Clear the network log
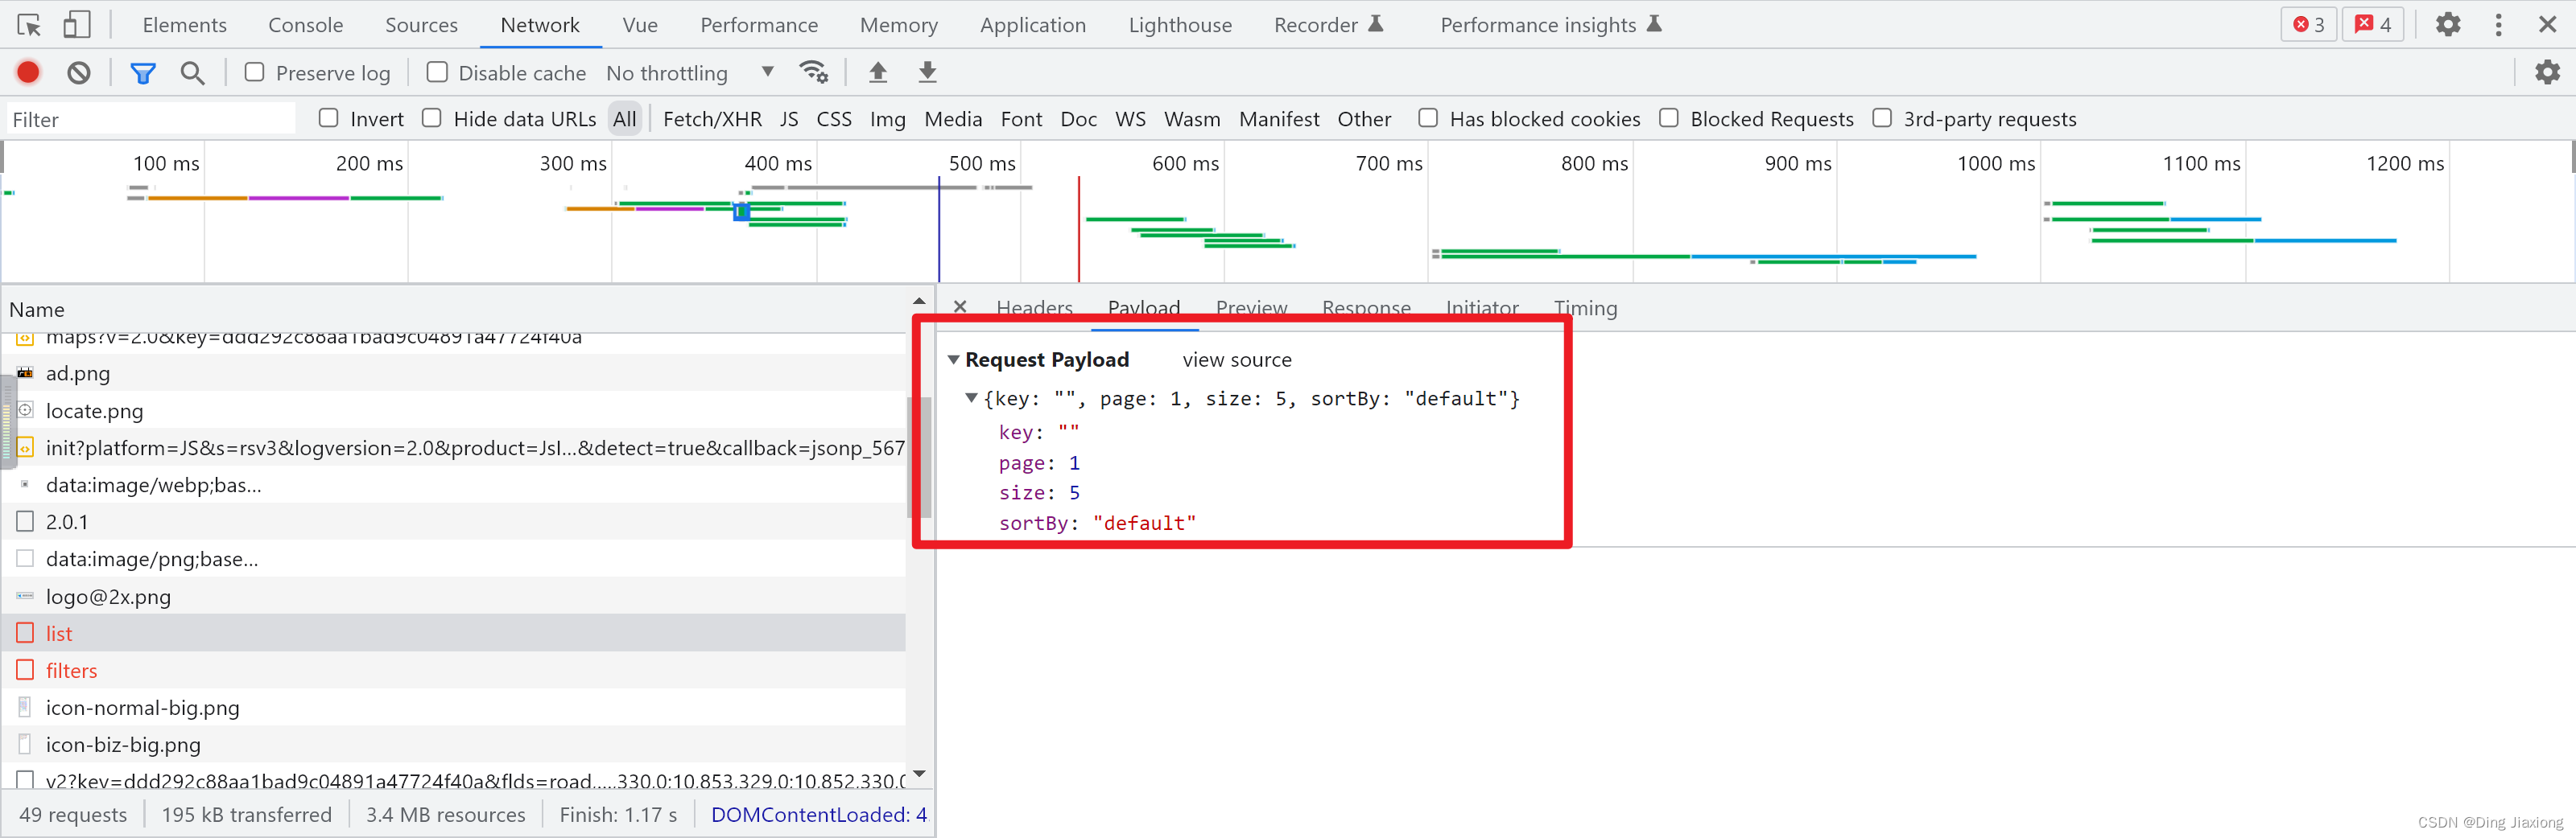The width and height of the screenshot is (2576, 838). [x=79, y=72]
